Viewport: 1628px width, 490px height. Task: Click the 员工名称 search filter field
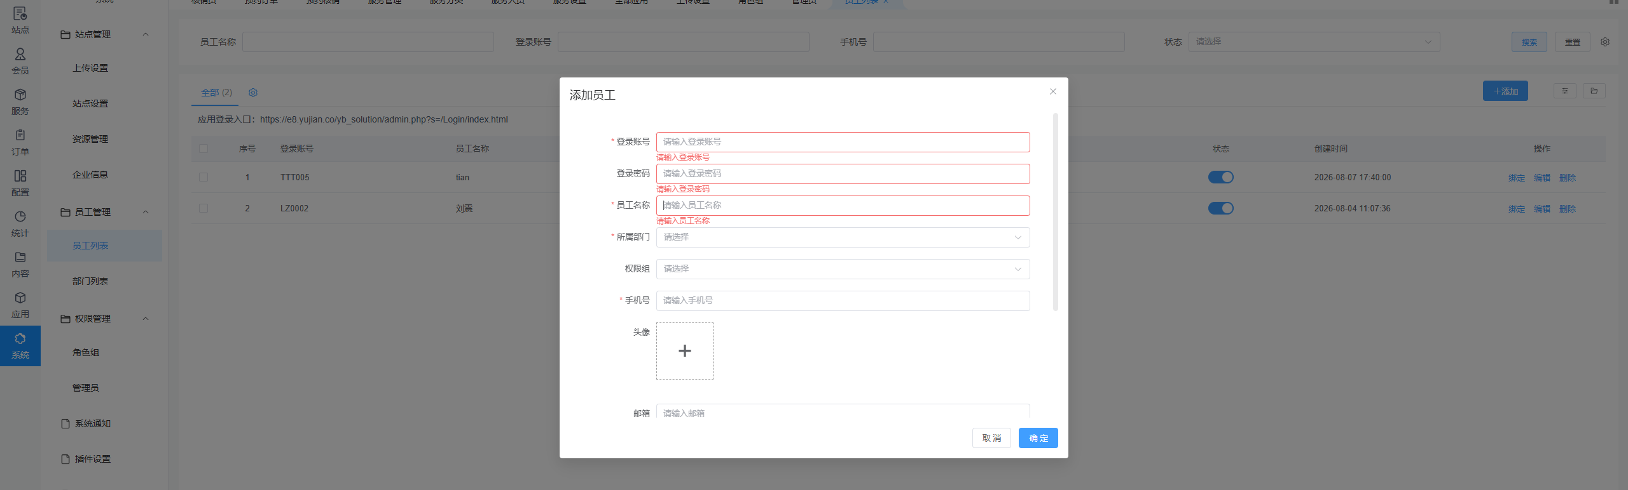tap(368, 42)
